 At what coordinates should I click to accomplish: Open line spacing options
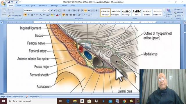pyautogui.click(x=79, y=15)
